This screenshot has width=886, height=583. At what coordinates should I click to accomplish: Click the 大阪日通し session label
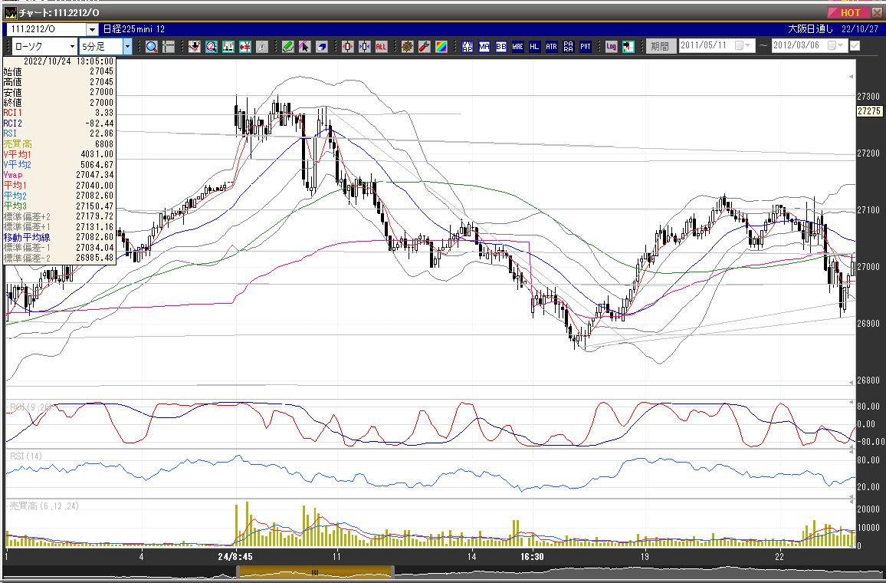810,29
